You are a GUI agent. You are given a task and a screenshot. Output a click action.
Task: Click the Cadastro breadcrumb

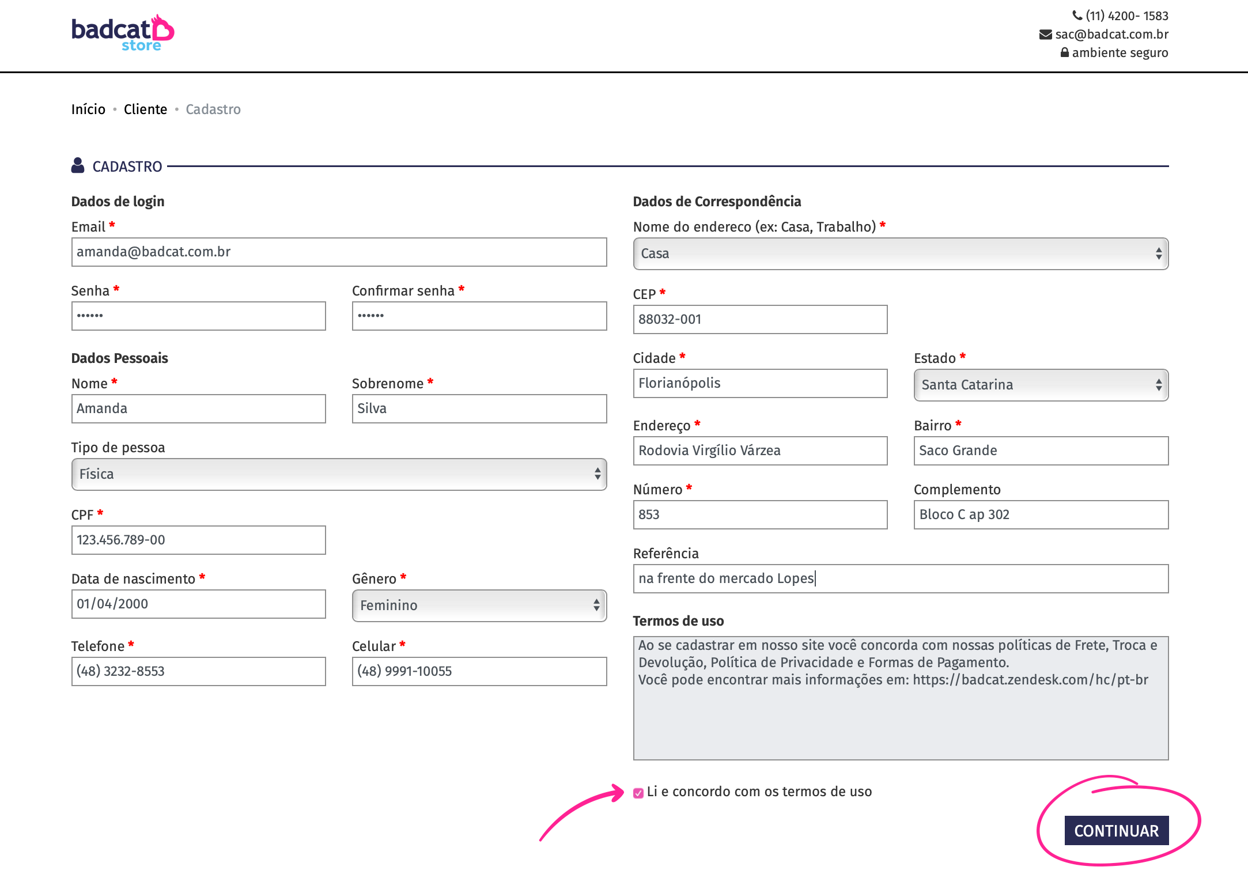[x=213, y=109]
